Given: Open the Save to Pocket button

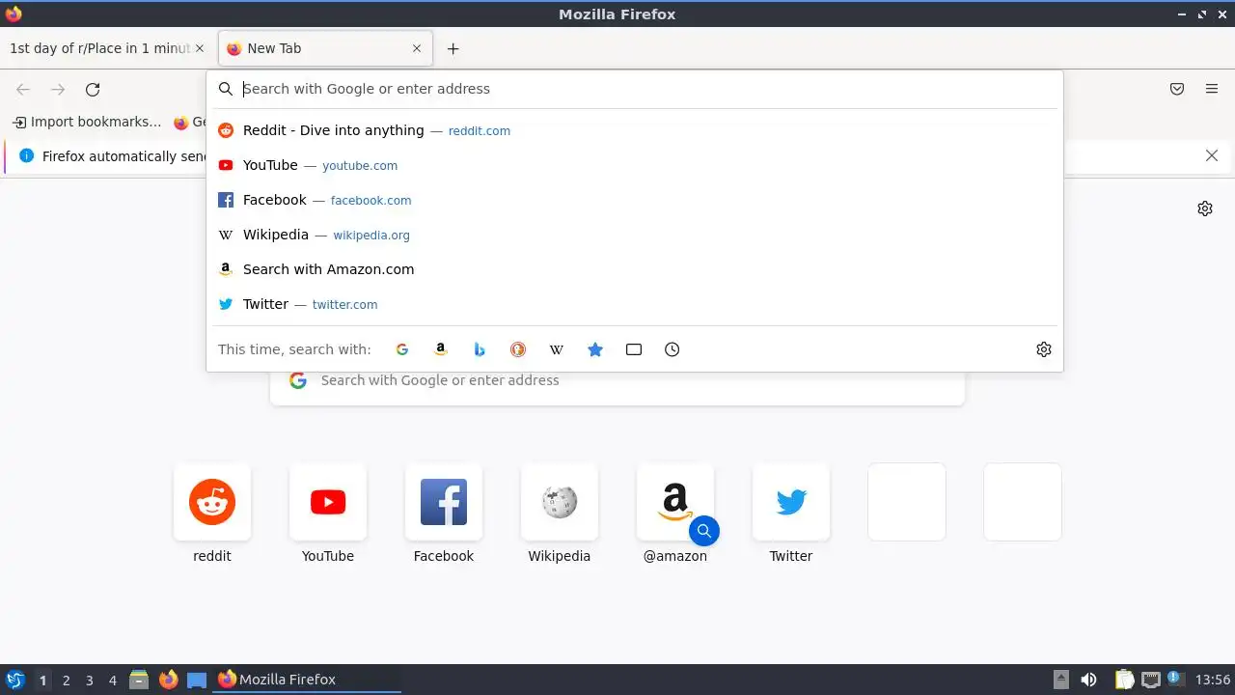Looking at the screenshot, I should coord(1177,89).
